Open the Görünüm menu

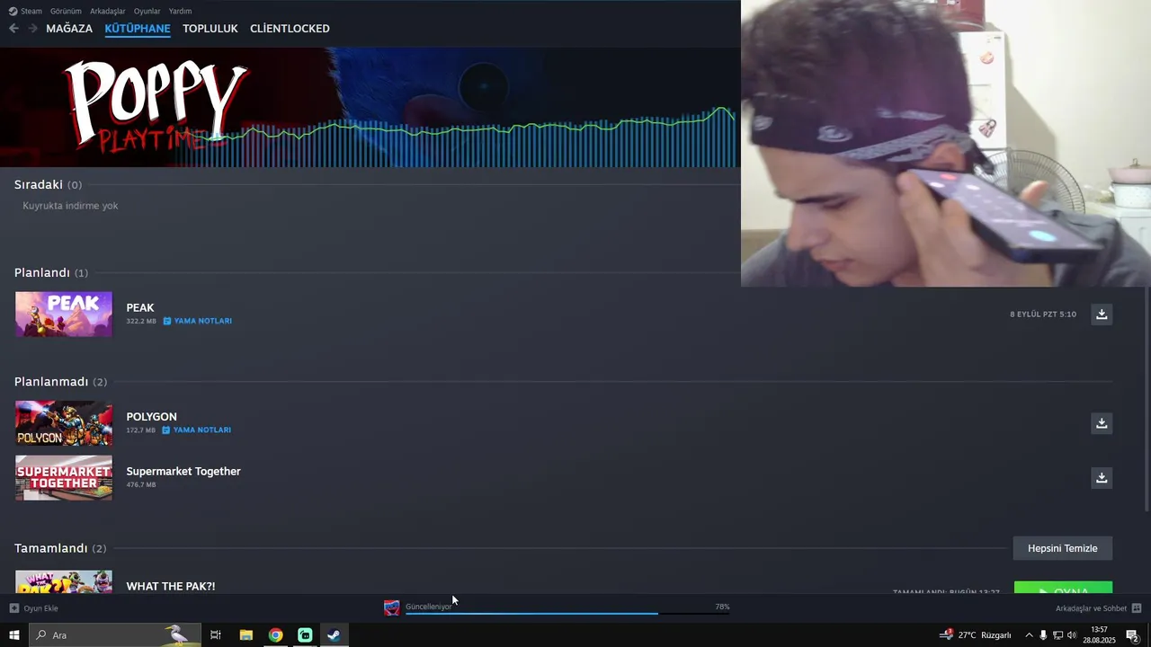[x=66, y=11]
